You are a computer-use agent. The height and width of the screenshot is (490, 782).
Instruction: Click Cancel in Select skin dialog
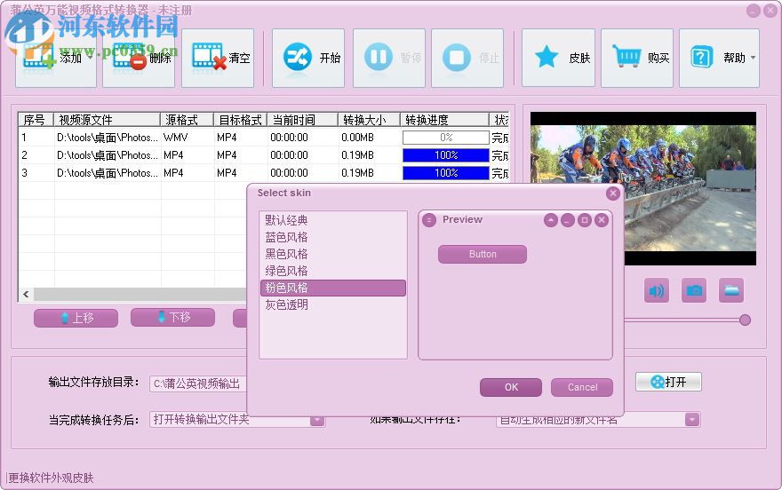(x=582, y=387)
